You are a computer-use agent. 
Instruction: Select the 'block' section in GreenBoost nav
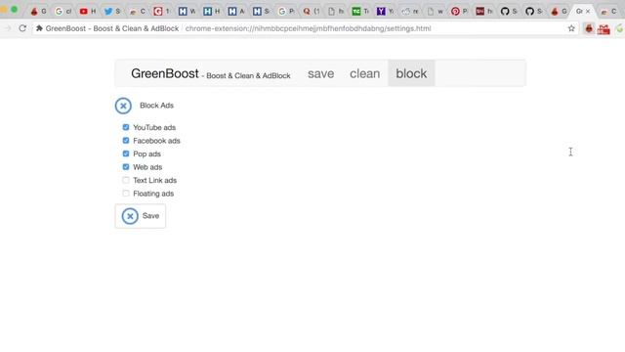pos(411,73)
